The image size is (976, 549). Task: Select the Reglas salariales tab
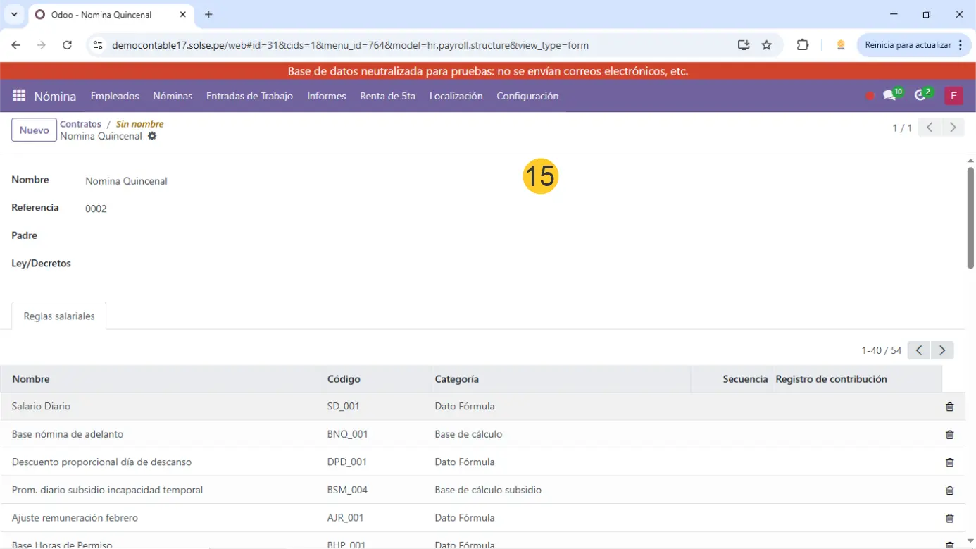[x=59, y=316]
